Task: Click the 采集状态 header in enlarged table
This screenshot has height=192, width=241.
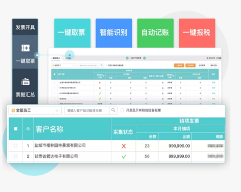Action: click(123, 132)
